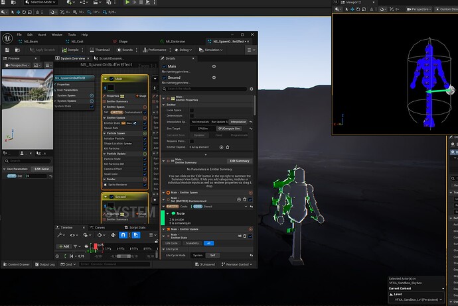Toggle Local Space checkbox
Image resolution: width=458 pixels, height=306 pixels.
(192, 110)
